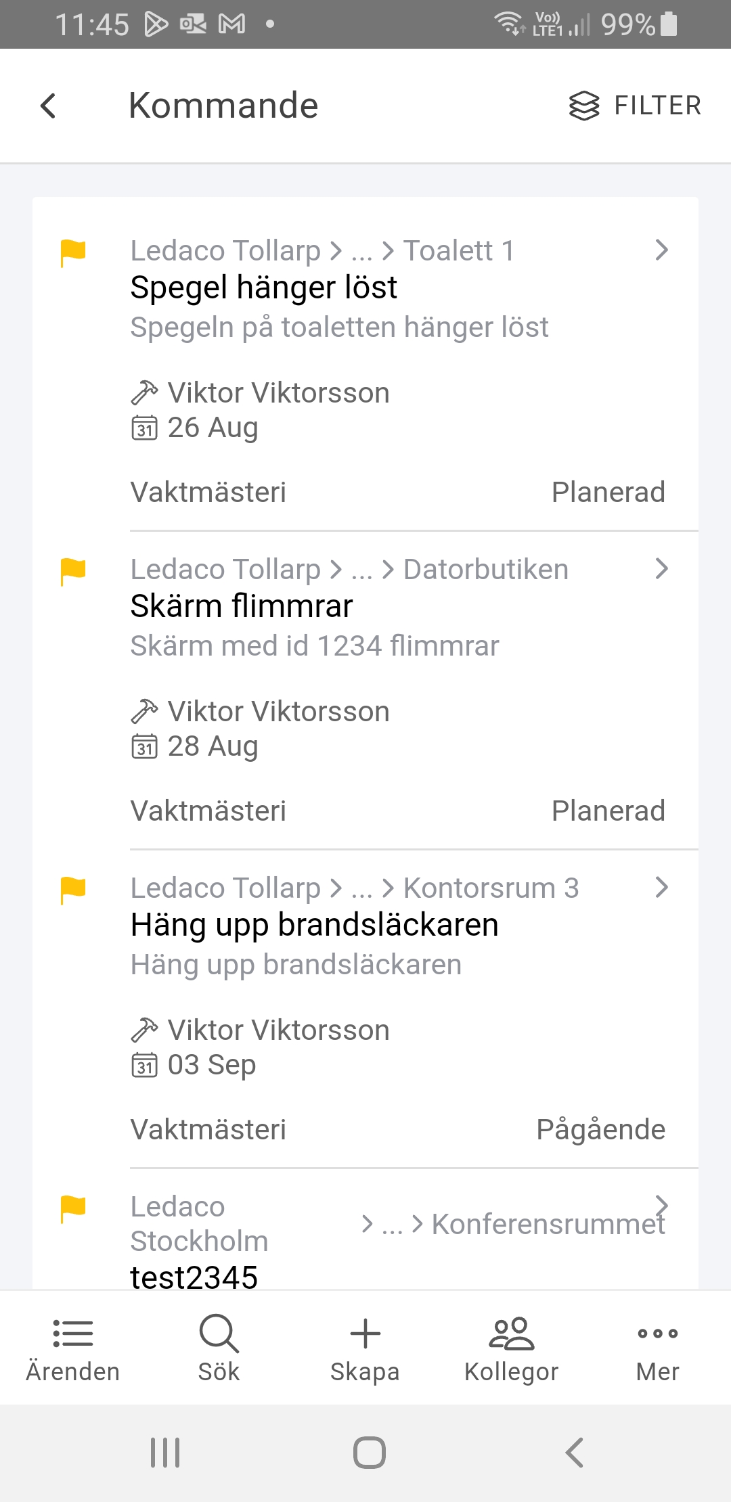
Task: Tap the yellow flag on Spegel hänger löst
Action: coord(73,252)
